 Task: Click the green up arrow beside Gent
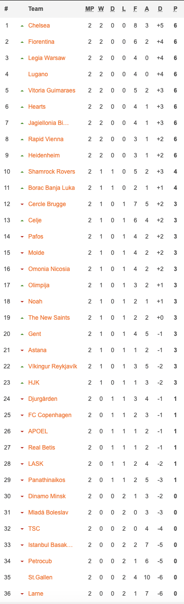click(22, 334)
